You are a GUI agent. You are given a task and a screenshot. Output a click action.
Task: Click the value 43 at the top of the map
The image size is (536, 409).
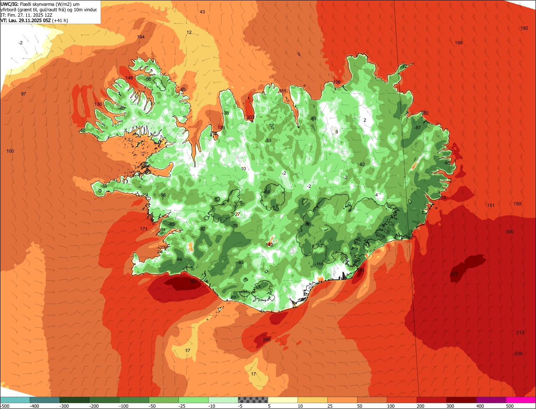click(x=202, y=12)
